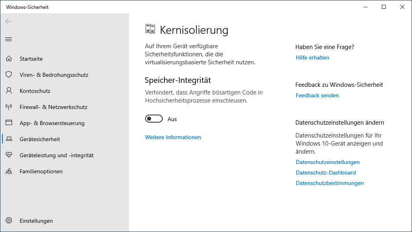
Task: Enable the Speicher-Integrität toggle switch
Action: [154, 119]
